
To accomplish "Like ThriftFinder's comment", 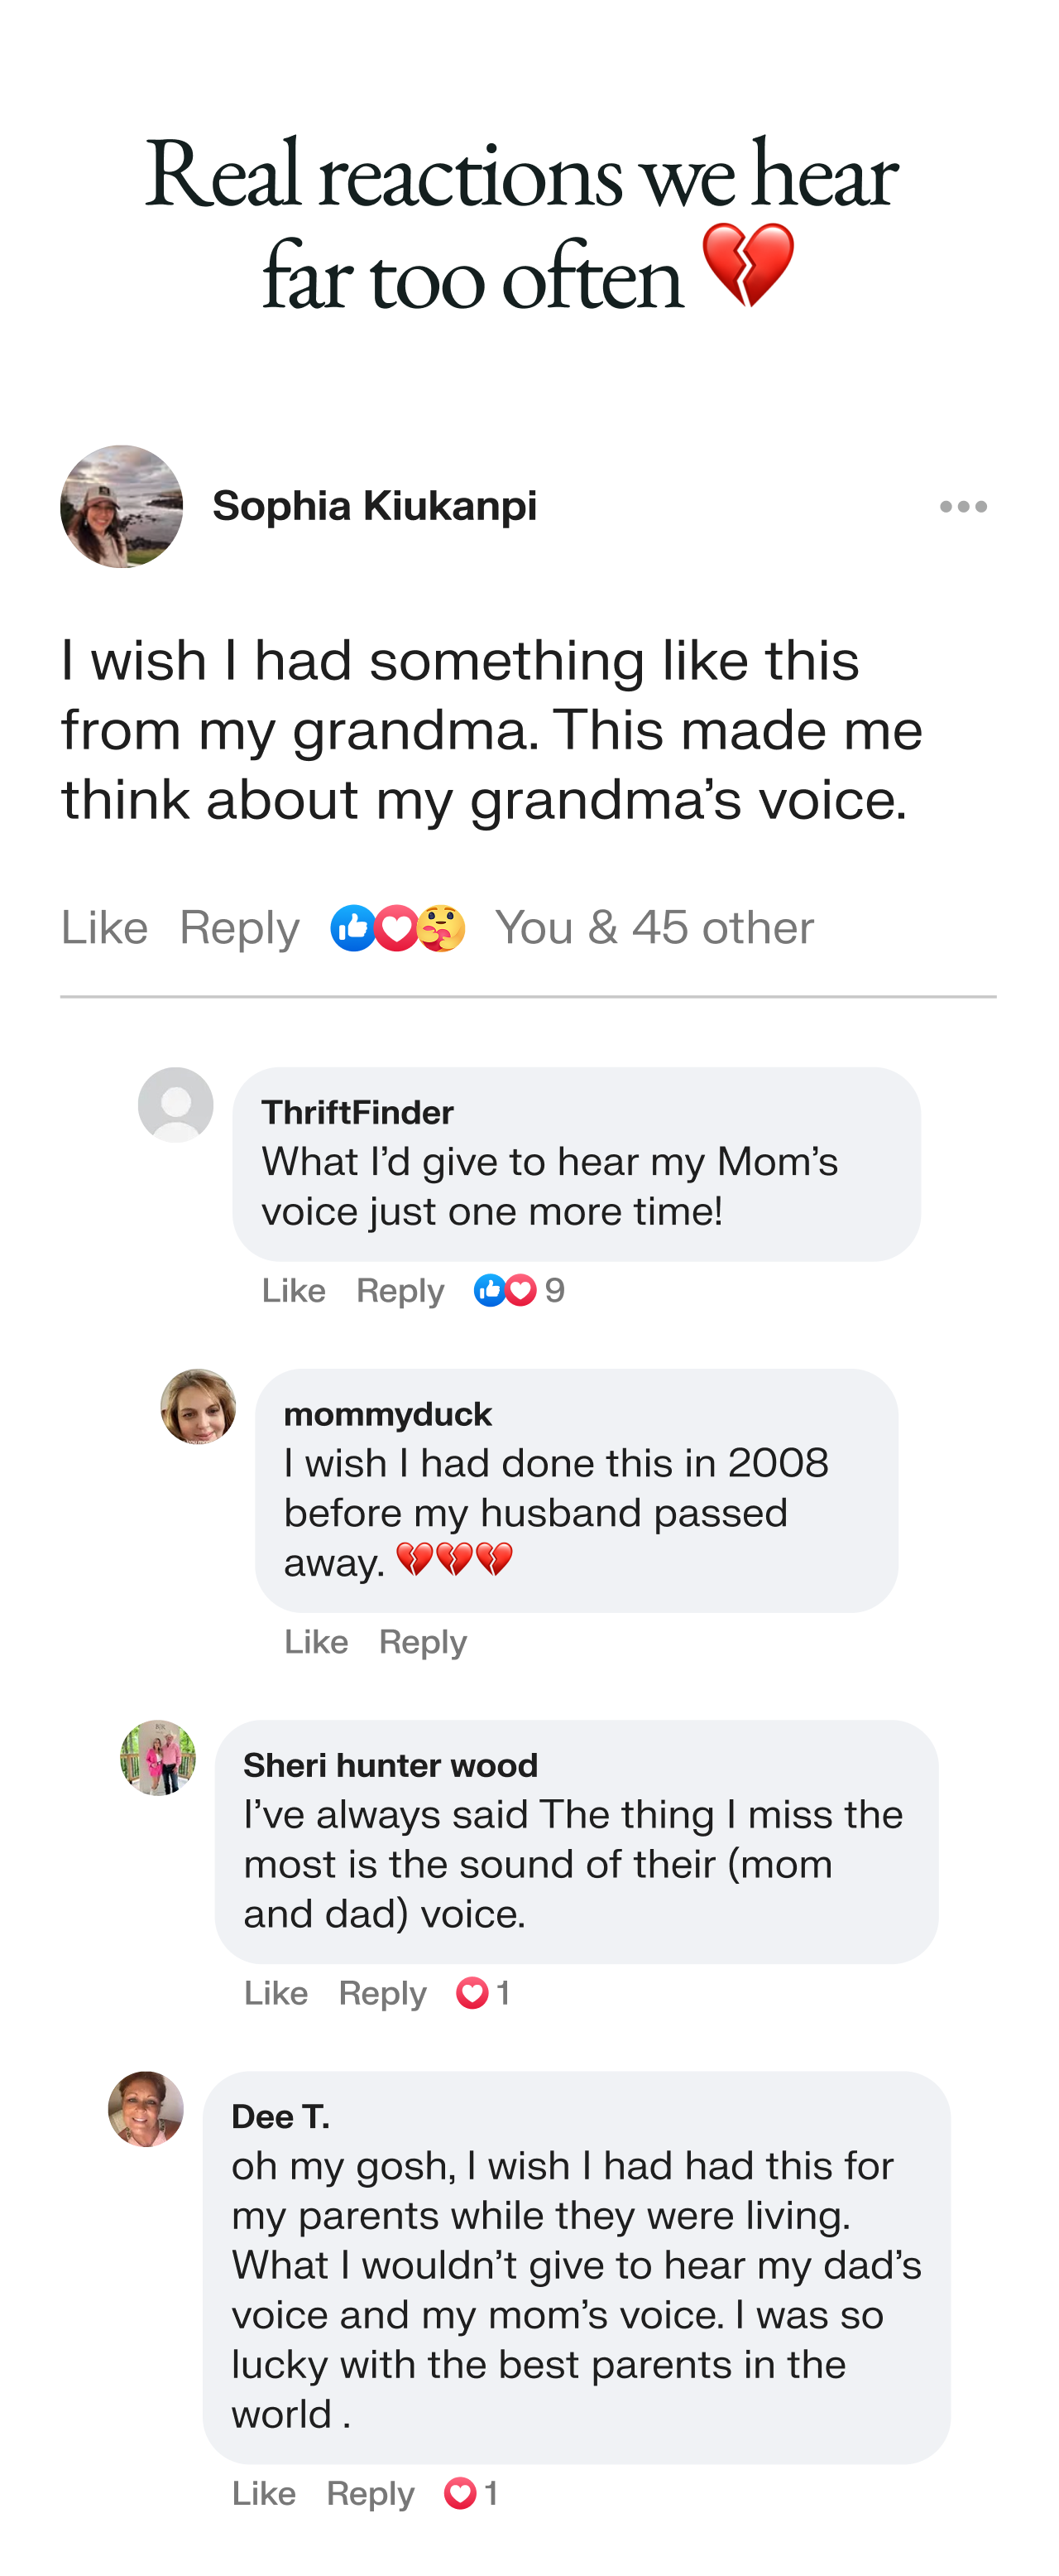I will 294,1291.
